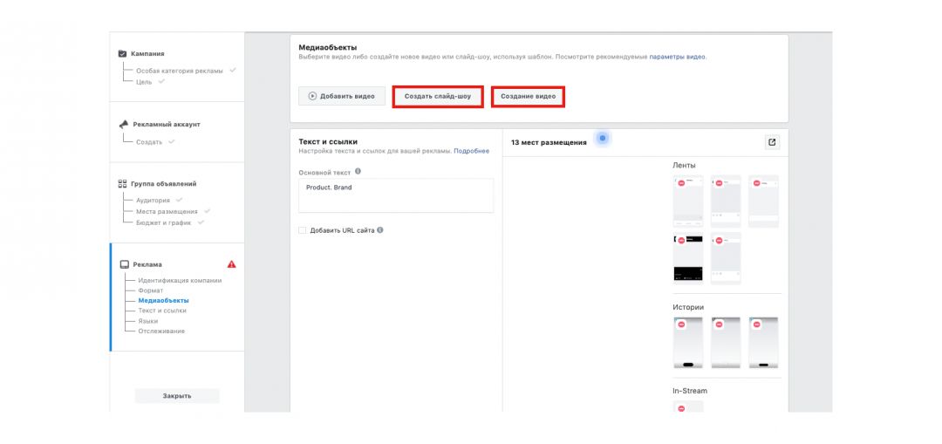The height and width of the screenshot is (444, 942).
Task: Click the red warning triangle icon
Action: pyautogui.click(x=232, y=264)
